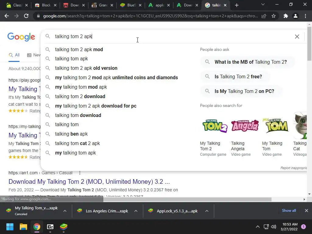This screenshot has height=234, width=312.
Task: Open BlueStacks from the taskbar
Action: (64, 227)
